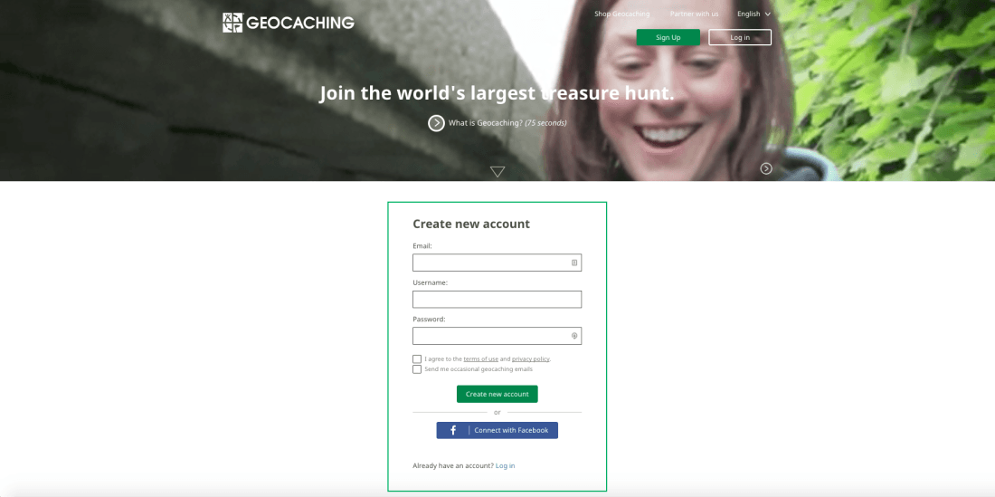Open the privacy policy link
The width and height of the screenshot is (995, 497).
(530, 358)
